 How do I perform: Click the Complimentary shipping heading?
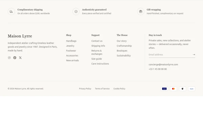(30, 9)
